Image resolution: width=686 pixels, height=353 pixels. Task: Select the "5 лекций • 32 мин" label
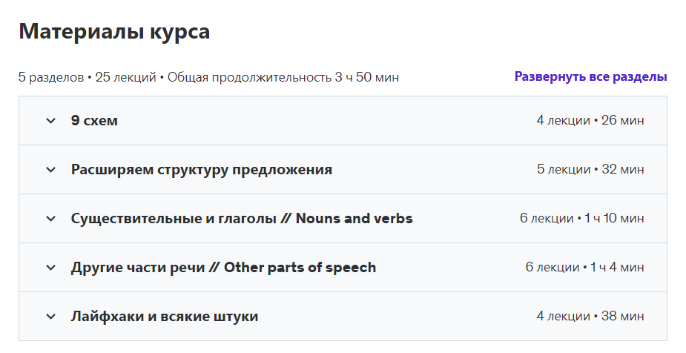(x=590, y=170)
